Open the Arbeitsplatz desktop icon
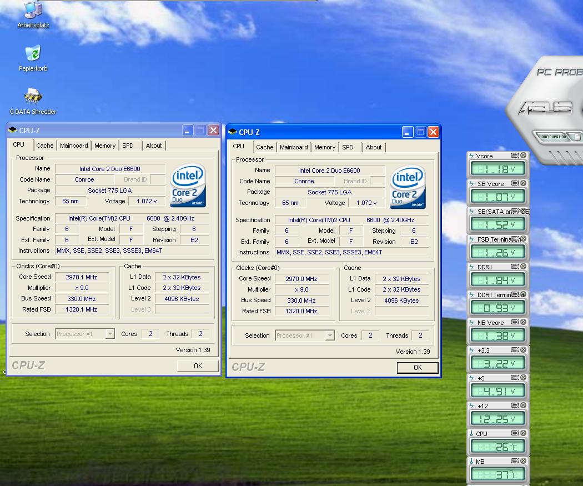 coord(33,15)
